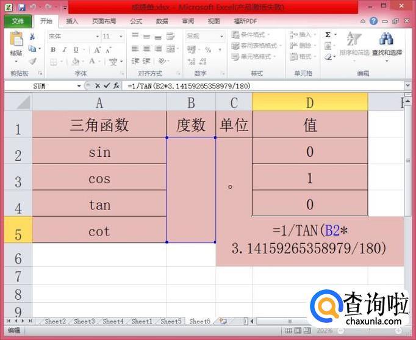This screenshot has width=416, height=340.
Task: Toggle Italic formatting
Action: click(x=63, y=49)
